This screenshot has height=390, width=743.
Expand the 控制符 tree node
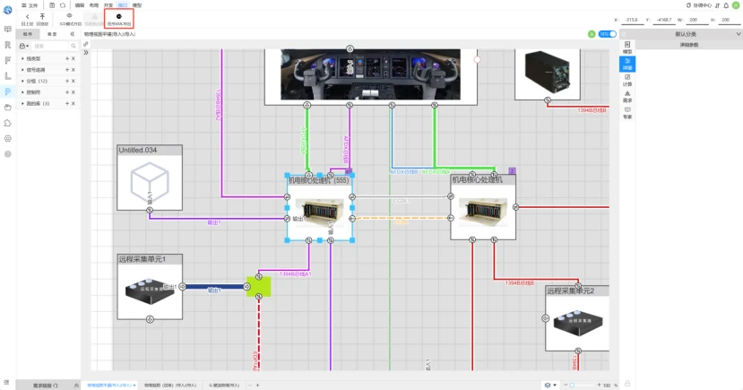(x=22, y=92)
